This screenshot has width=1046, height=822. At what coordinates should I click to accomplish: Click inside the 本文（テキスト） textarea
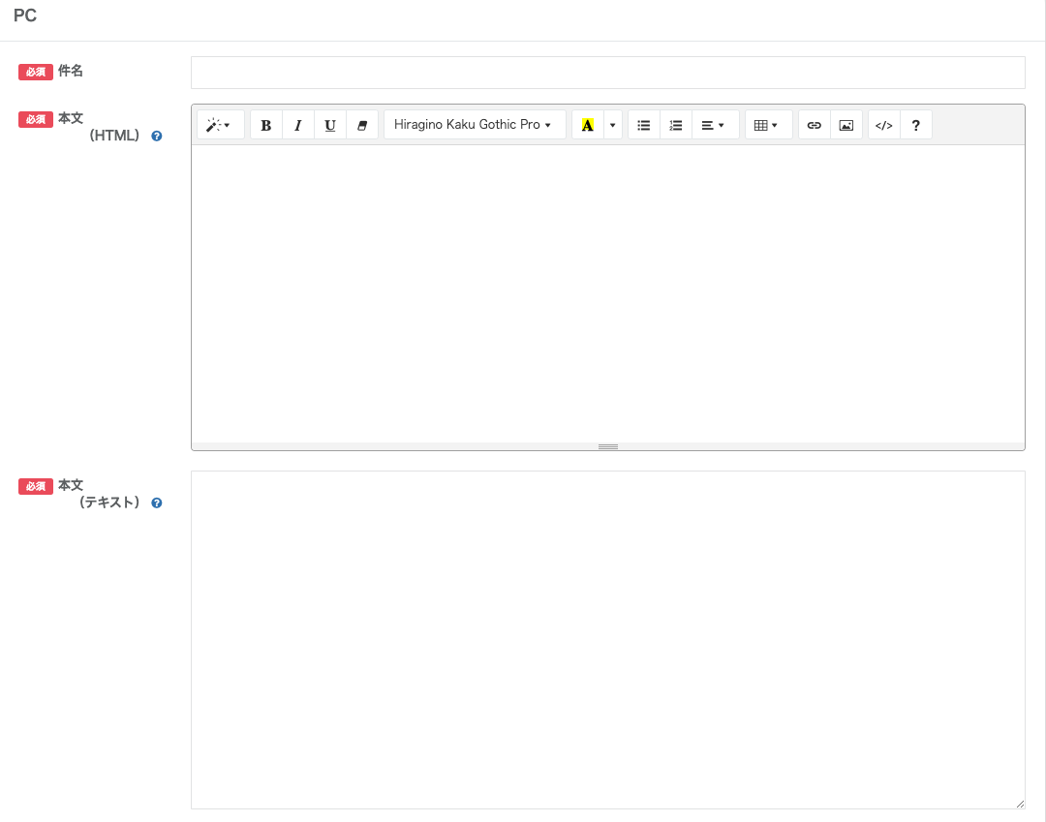(x=607, y=639)
